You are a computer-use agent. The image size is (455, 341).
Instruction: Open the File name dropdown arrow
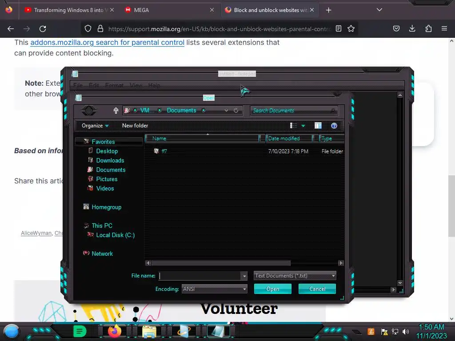(244, 276)
